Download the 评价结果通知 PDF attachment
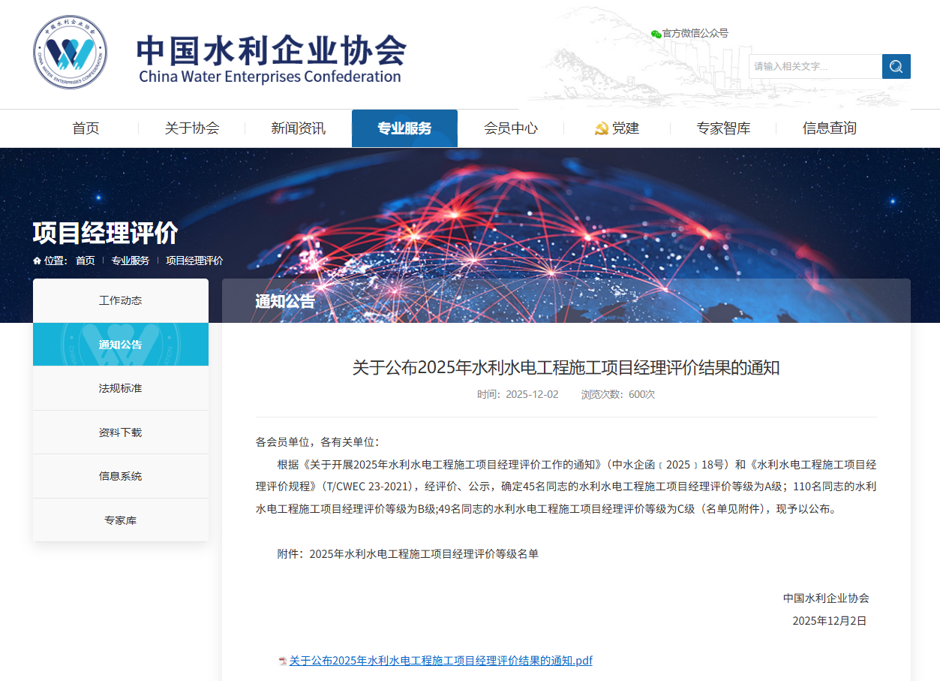 tap(440, 660)
